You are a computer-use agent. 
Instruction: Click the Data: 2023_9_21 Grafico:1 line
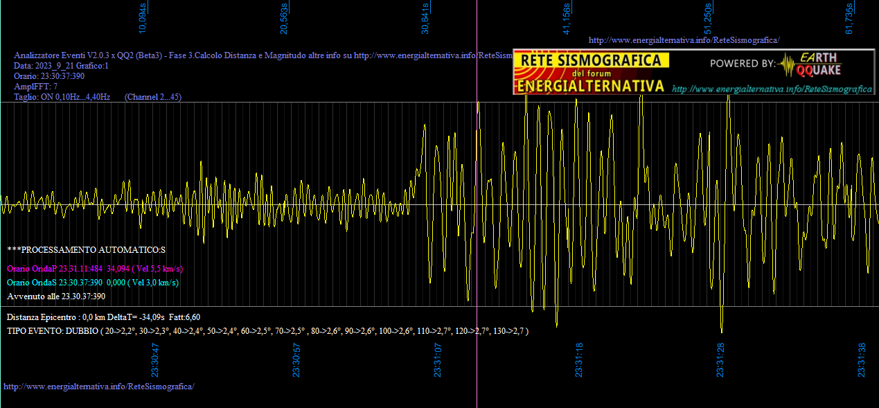click(x=62, y=66)
